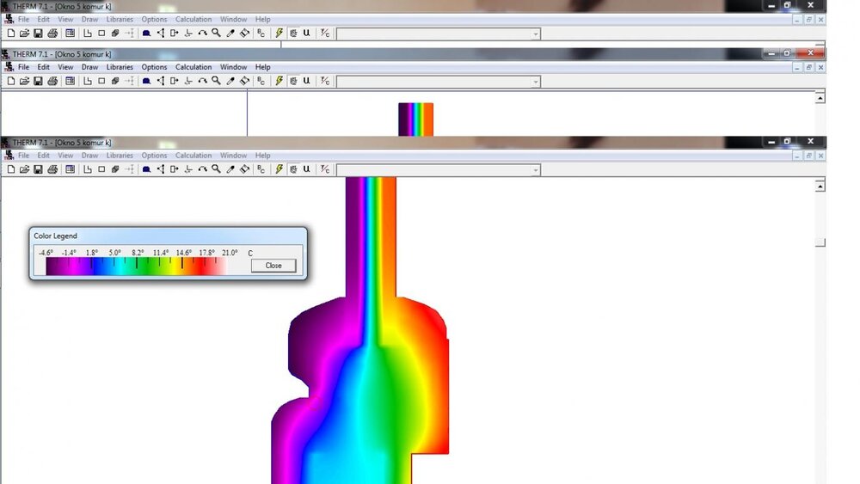Click the scroll-up arrow beside the large temperature plot
The width and height of the screenshot is (860, 484).
coord(820,186)
